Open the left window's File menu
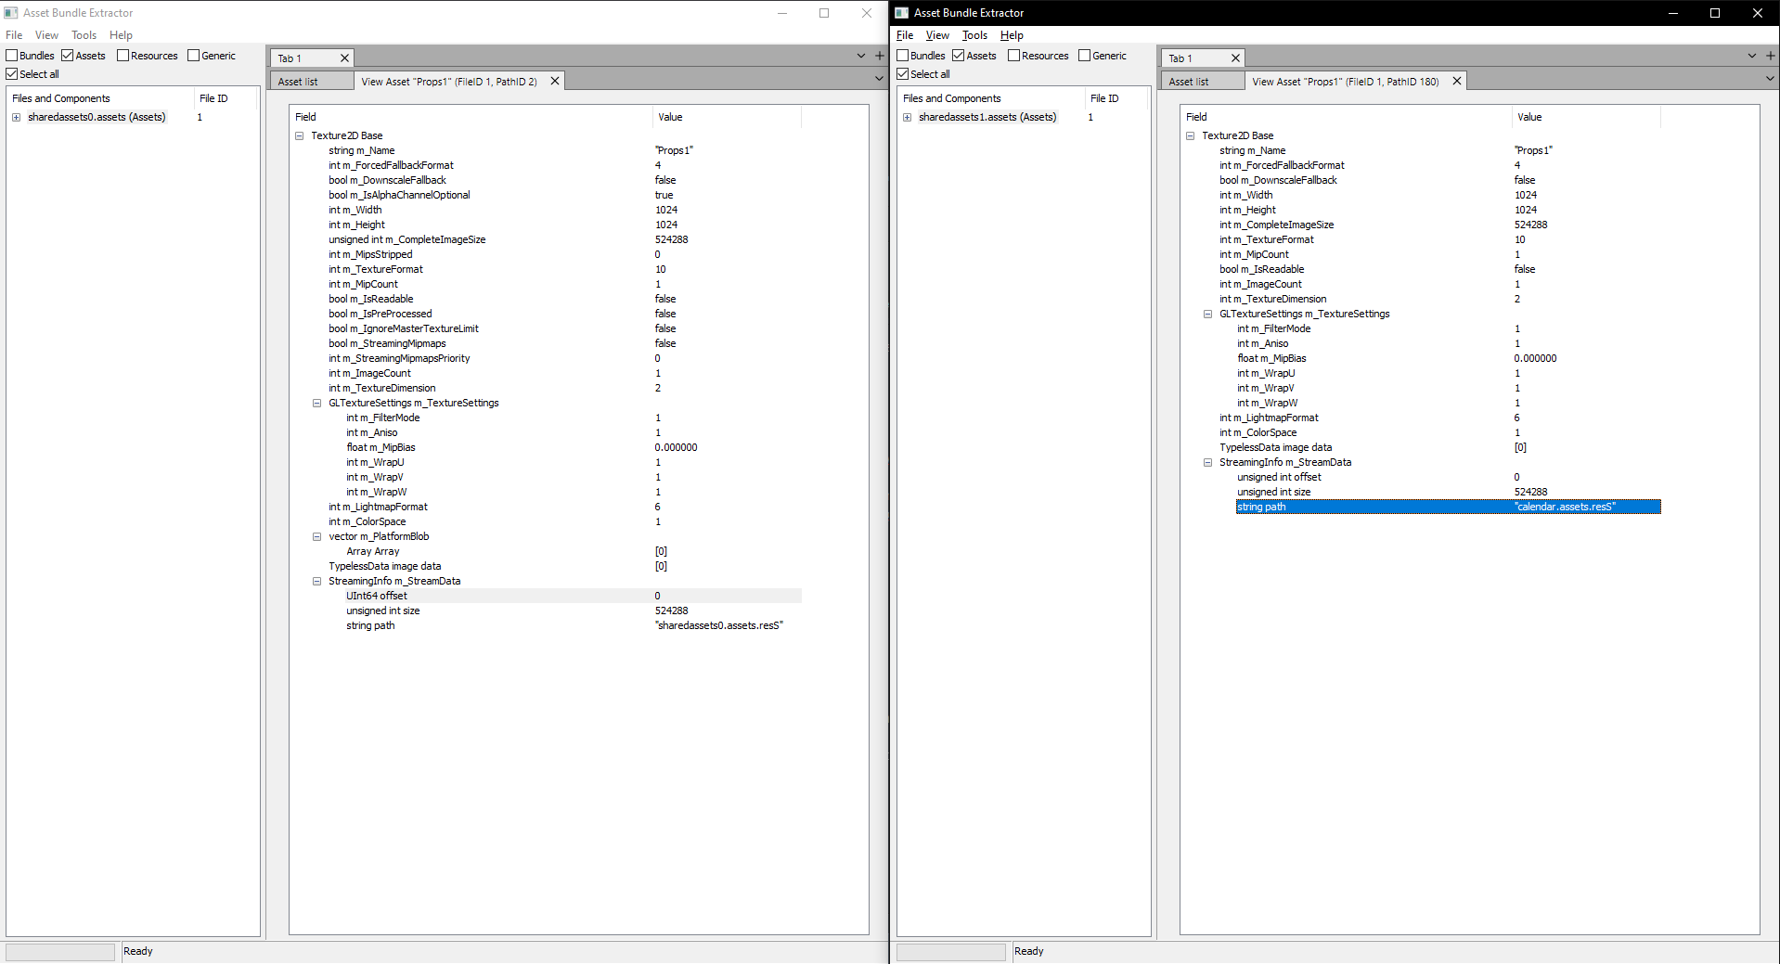The height and width of the screenshot is (964, 1780). pyautogui.click(x=14, y=35)
